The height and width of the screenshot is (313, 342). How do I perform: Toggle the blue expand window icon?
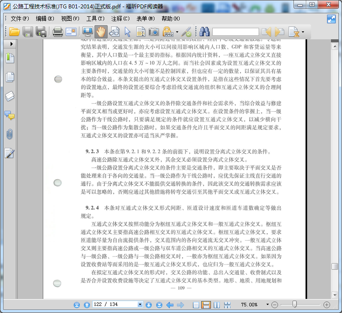tap(331, 19)
